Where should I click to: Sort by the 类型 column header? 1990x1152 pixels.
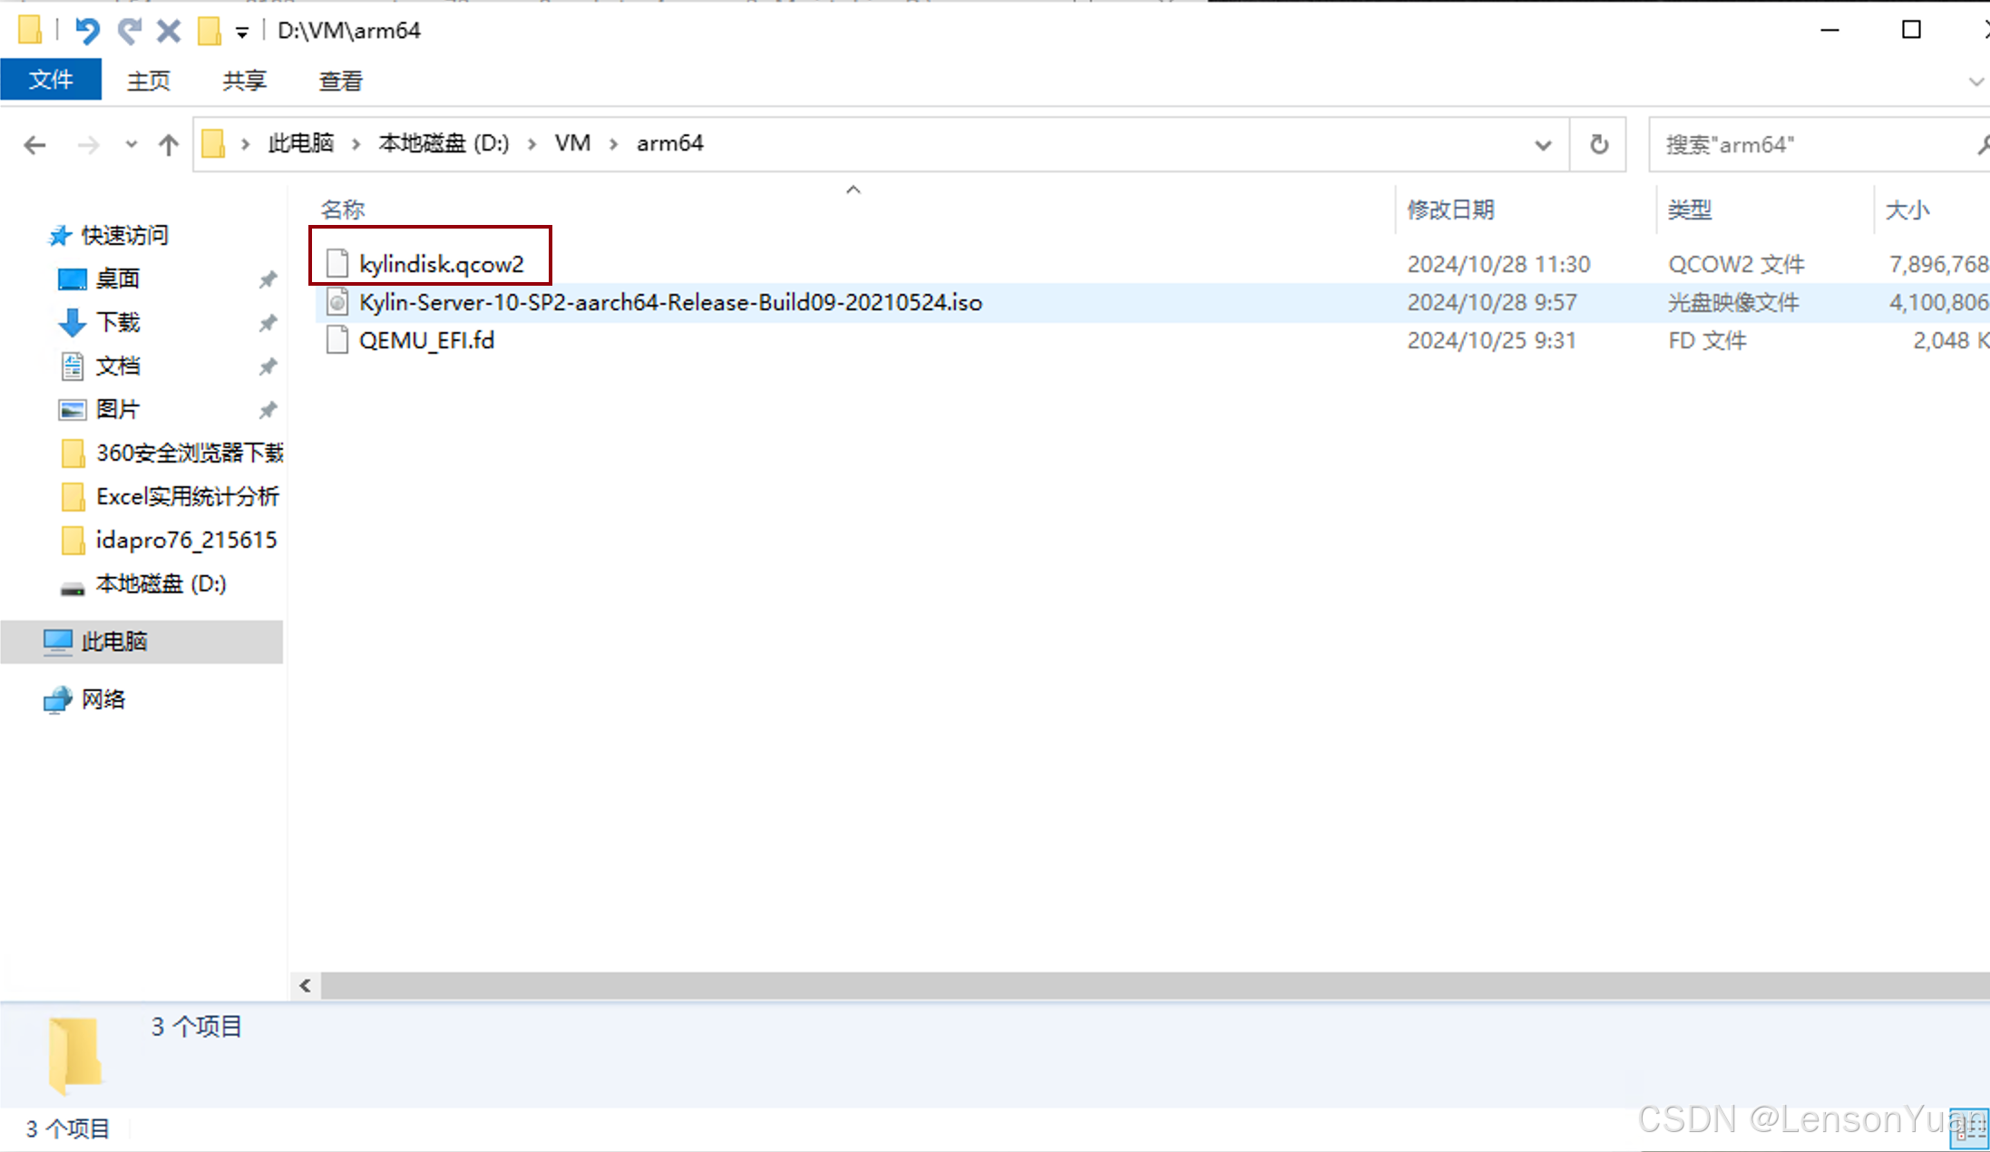point(1690,210)
